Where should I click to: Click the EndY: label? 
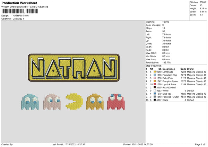coord(149,50)
